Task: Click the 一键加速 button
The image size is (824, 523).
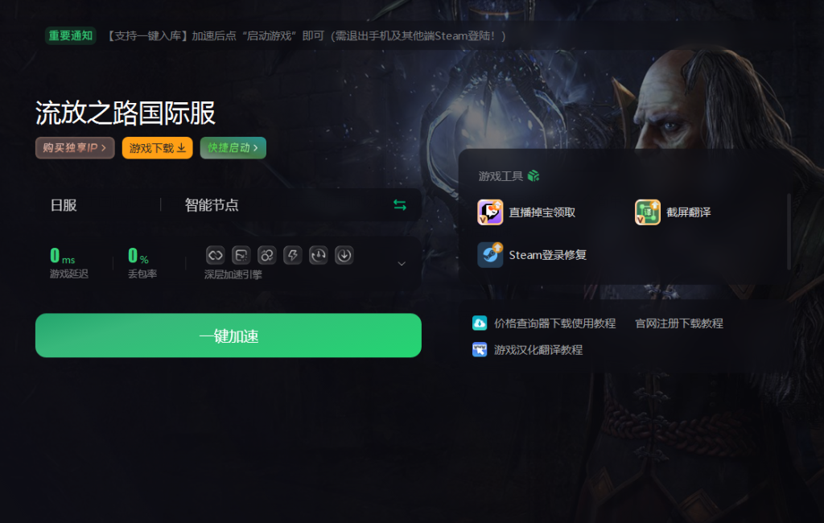Action: 228,336
